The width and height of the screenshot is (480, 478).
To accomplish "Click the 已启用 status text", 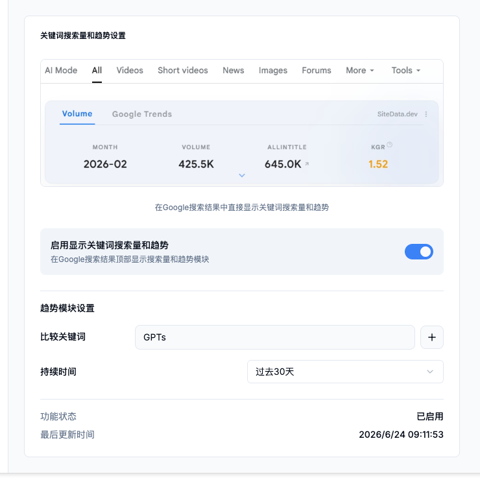I will pyautogui.click(x=430, y=416).
